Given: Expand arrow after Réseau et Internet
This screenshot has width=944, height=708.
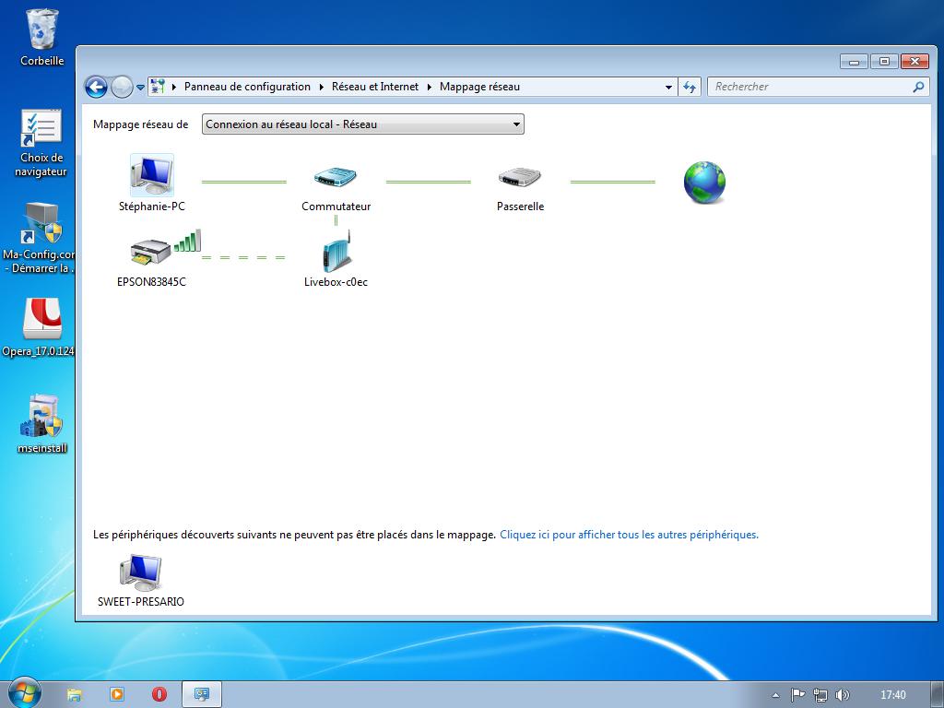Looking at the screenshot, I should click(430, 88).
